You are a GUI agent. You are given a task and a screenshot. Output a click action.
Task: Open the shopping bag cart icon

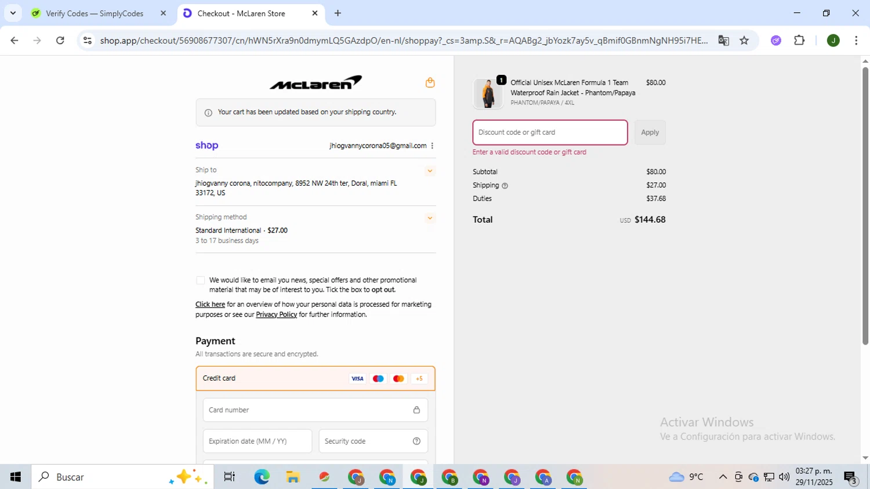pos(430,82)
